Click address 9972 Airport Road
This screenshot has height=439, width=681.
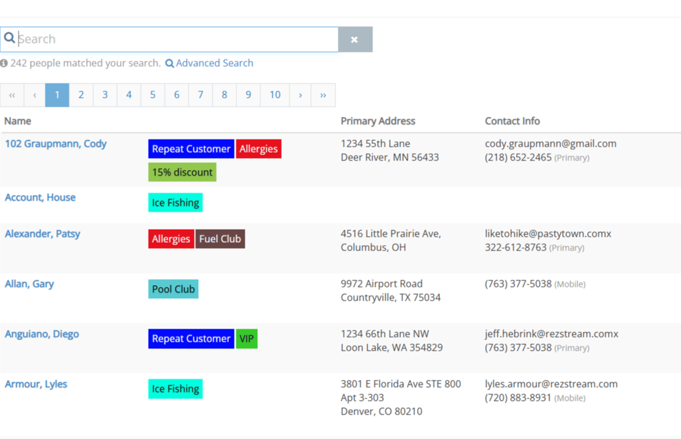(382, 284)
